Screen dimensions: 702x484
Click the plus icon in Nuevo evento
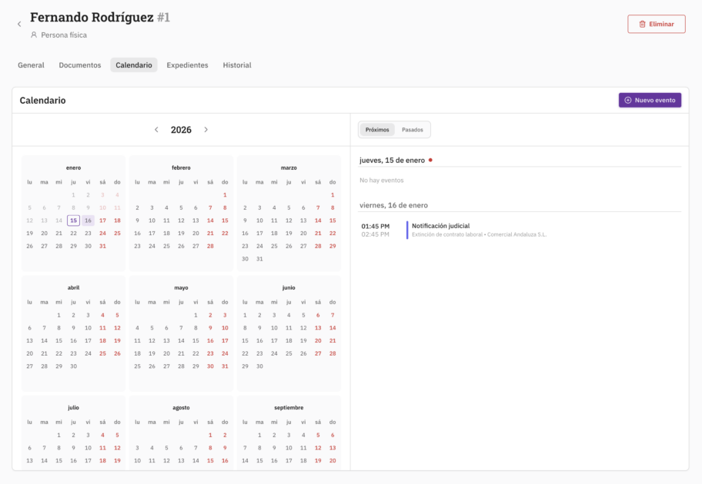click(x=628, y=101)
